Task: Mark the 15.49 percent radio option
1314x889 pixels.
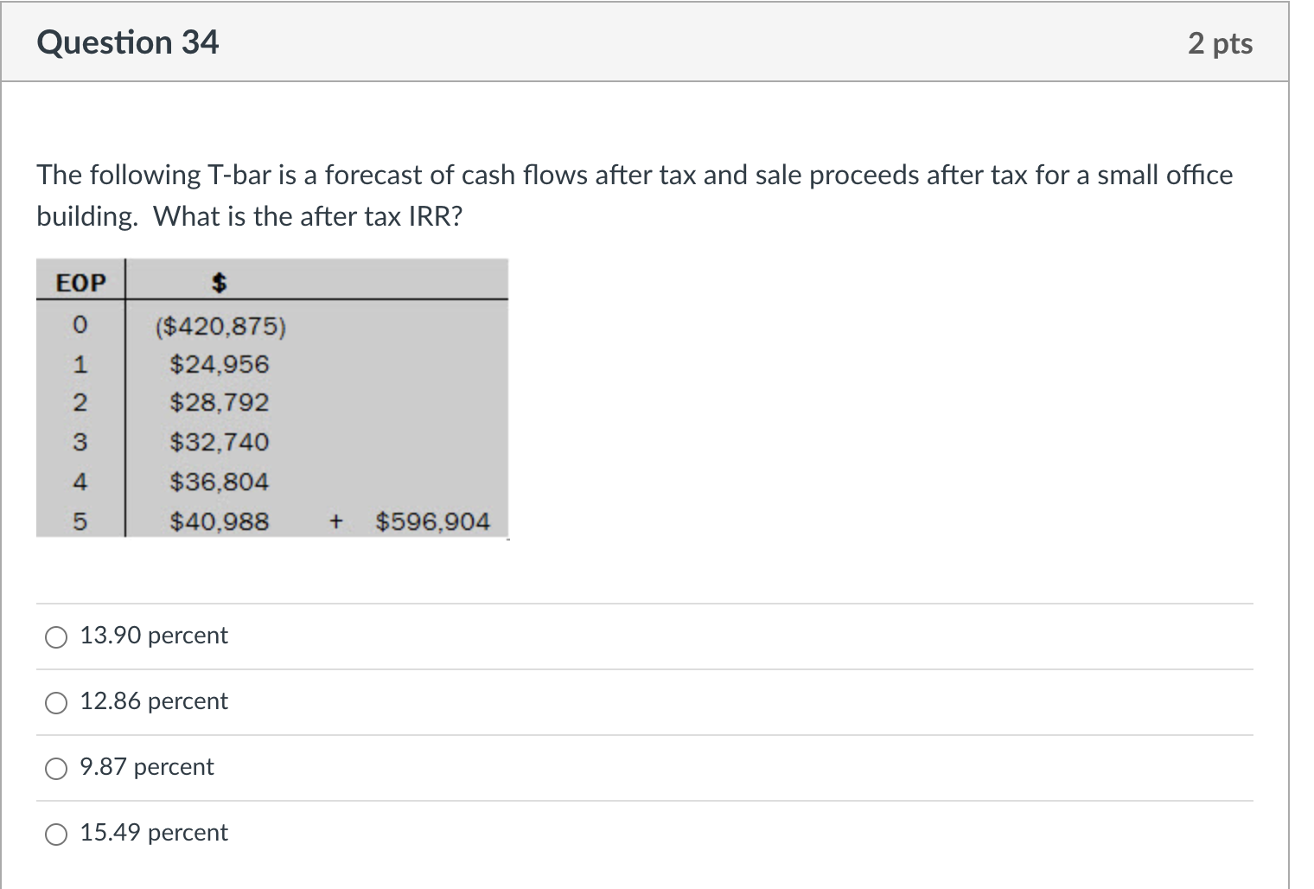Action: pyautogui.click(x=56, y=835)
